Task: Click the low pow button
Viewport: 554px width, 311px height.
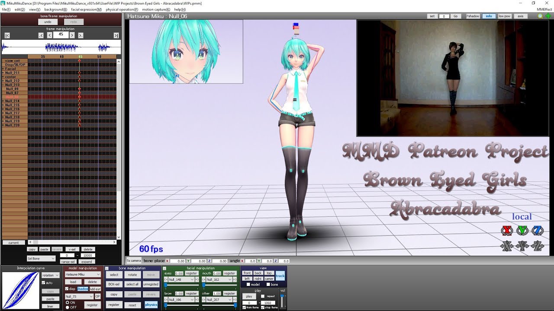Action: tap(504, 16)
